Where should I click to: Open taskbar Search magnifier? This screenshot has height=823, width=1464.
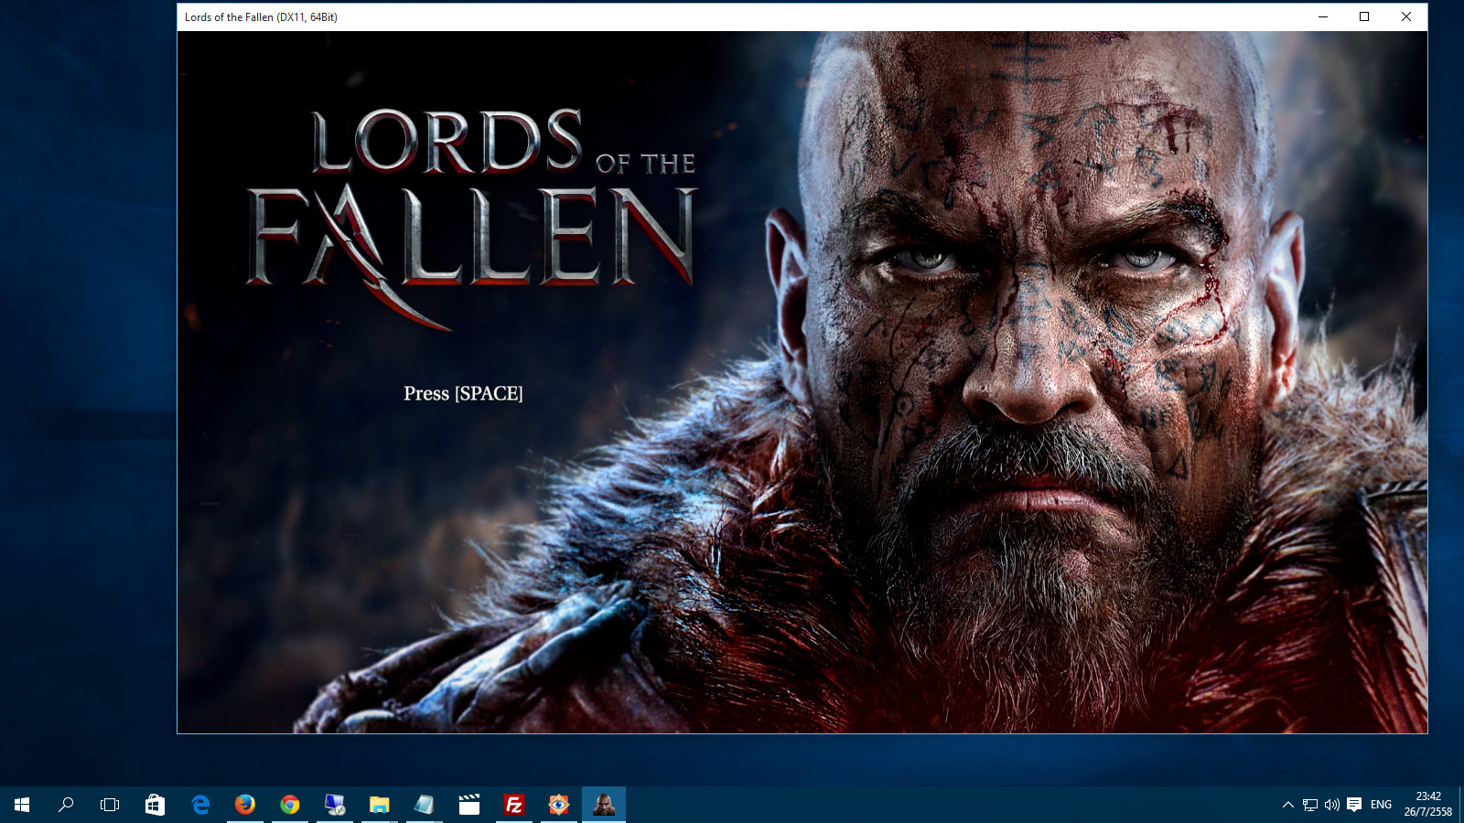click(x=66, y=805)
